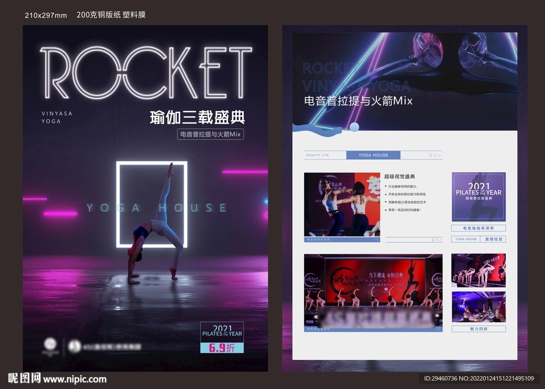Click the small window icons beneath the bullet list

(x=436, y=239)
